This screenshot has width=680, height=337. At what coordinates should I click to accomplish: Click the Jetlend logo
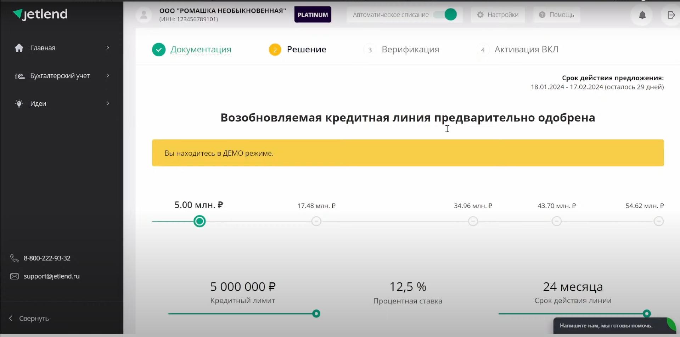(40, 14)
